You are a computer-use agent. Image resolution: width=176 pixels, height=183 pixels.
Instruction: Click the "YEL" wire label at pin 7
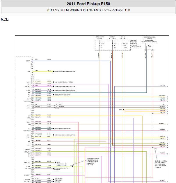pyautogui.click(x=37, y=70)
